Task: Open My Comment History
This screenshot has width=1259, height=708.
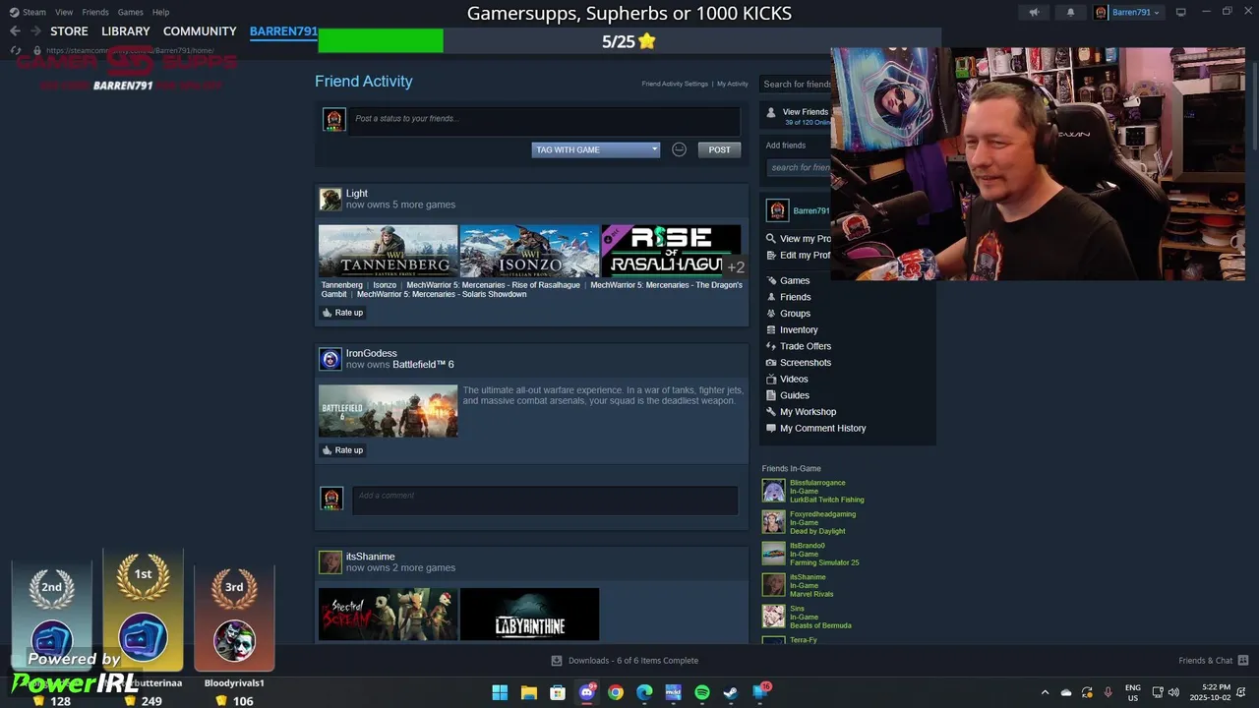Action: tap(822, 428)
